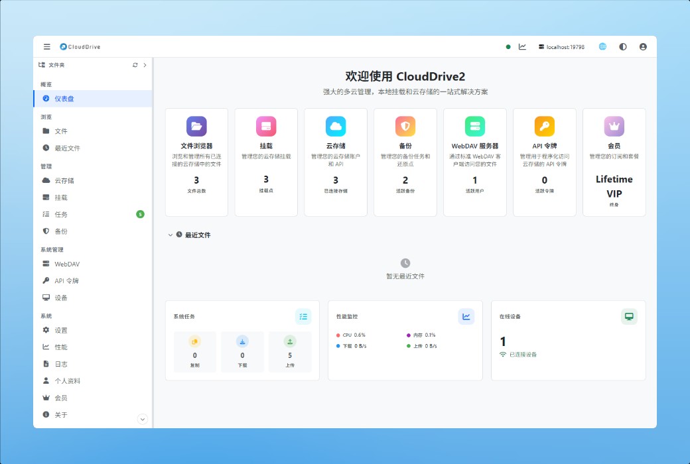Click the green connection status dot
The height and width of the screenshot is (464, 690).
[508, 46]
